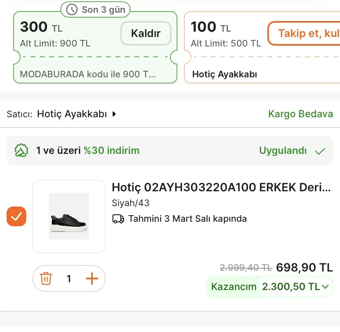Click the quantity value 1 in the stepper
Viewport: 340px width, 332px height.
click(x=69, y=279)
